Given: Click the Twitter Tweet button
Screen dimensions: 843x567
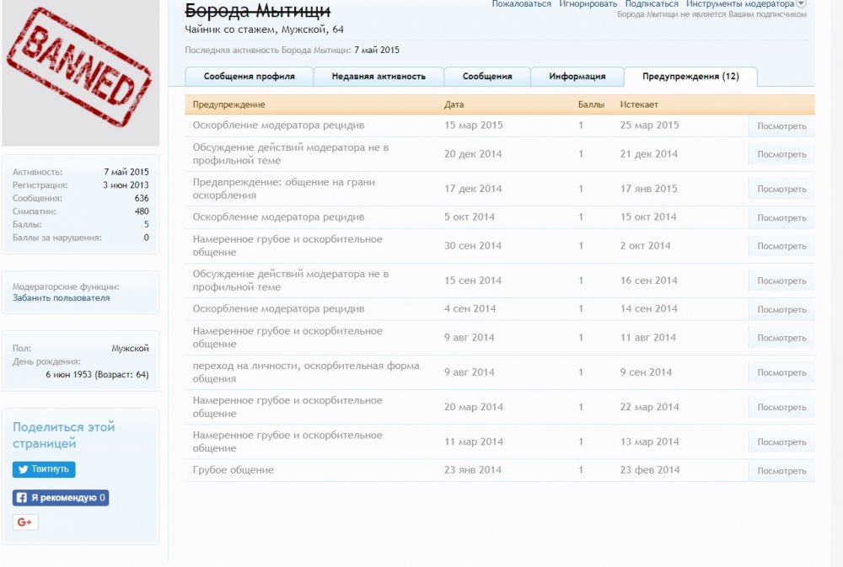Looking at the screenshot, I should point(44,470).
